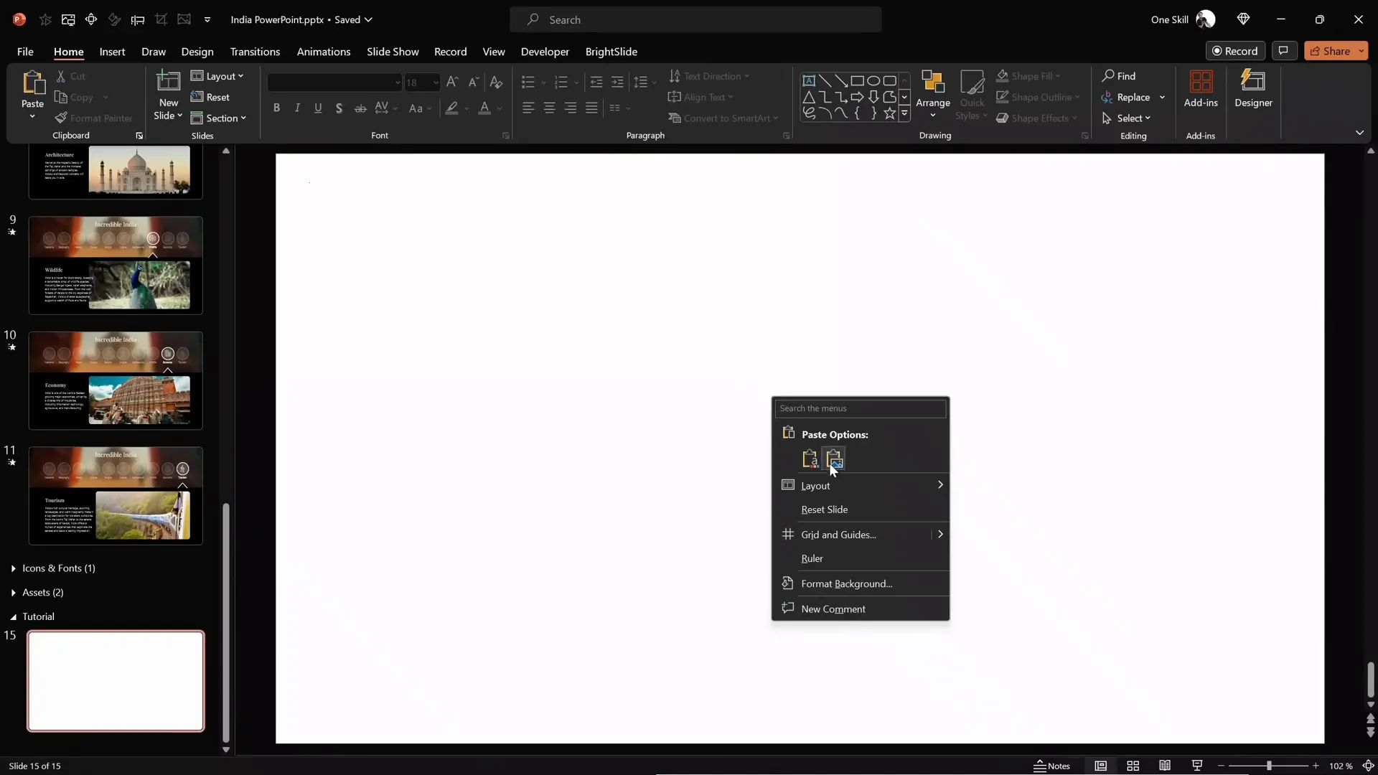Expand the Icons & Fonts section
The width and height of the screenshot is (1378, 775).
(x=14, y=568)
